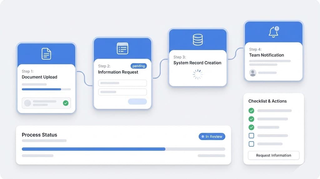The height and width of the screenshot is (179, 320).
Task: Click the light blue submit button in Information Request
Action: (137, 102)
